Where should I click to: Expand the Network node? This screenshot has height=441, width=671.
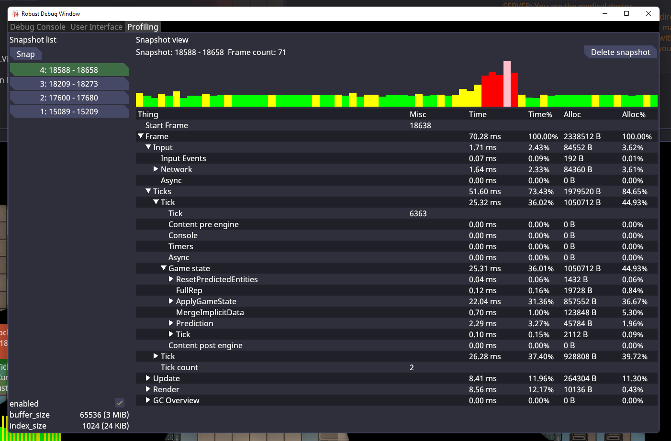click(x=156, y=169)
